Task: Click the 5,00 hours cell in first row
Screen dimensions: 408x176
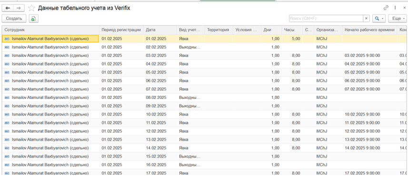Action: pyautogui.click(x=292, y=39)
